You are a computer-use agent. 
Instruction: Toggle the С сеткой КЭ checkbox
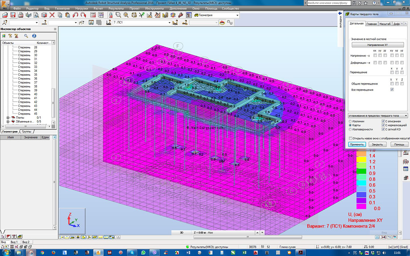pos(383,130)
